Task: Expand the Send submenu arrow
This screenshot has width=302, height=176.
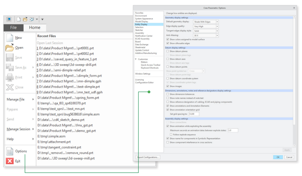Action: [x=33, y=119]
